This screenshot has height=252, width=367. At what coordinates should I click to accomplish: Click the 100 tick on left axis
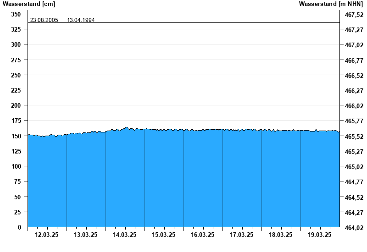16,166
